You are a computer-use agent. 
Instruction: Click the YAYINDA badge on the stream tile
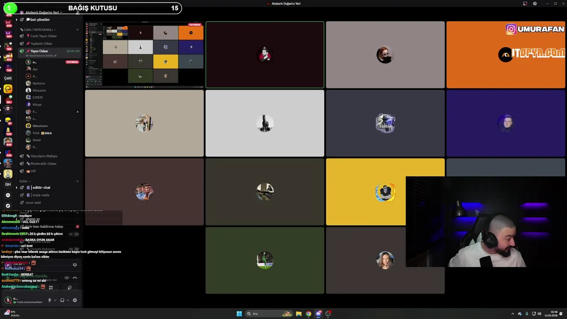(195, 25)
